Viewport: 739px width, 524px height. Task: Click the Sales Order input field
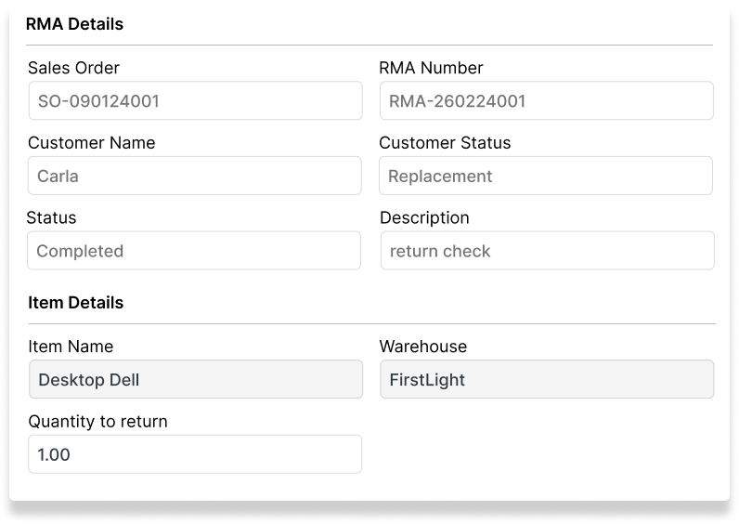195,100
